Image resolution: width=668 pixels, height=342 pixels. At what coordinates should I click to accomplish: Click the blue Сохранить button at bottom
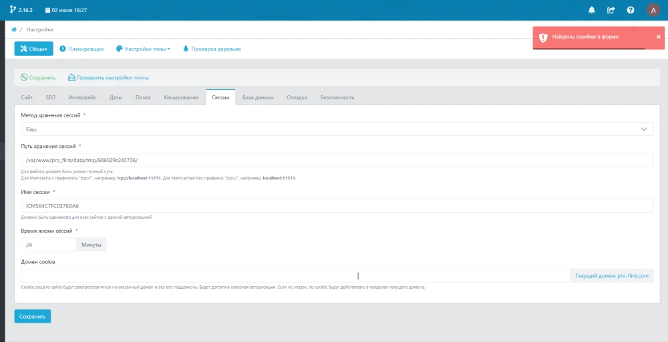click(32, 316)
